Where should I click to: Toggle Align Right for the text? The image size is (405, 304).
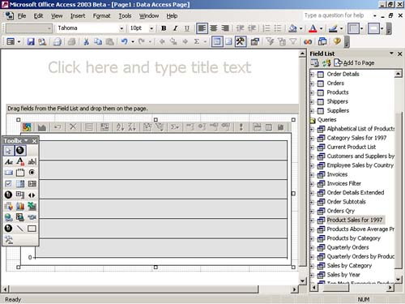click(x=225, y=28)
